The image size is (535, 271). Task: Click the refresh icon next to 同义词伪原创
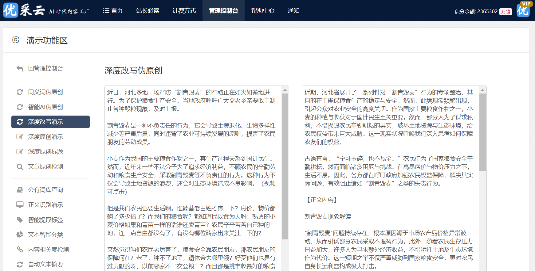pyautogui.click(x=20, y=92)
